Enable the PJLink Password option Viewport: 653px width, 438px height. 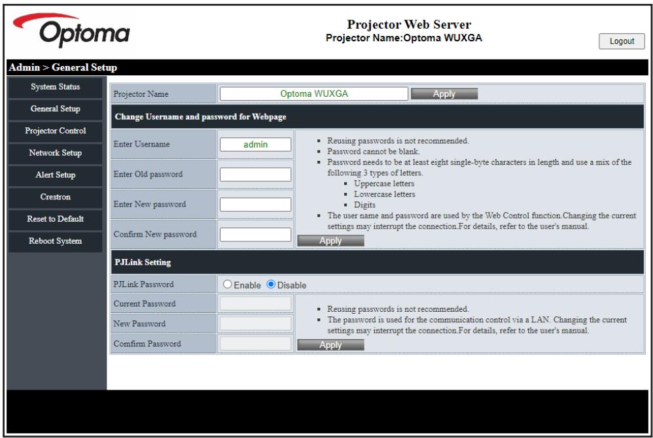click(228, 284)
